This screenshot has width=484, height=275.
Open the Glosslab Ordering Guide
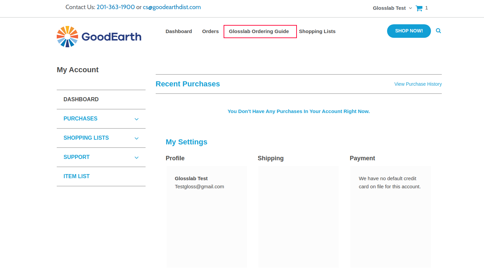click(x=259, y=31)
